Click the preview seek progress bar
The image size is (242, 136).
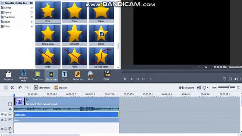point(181,72)
